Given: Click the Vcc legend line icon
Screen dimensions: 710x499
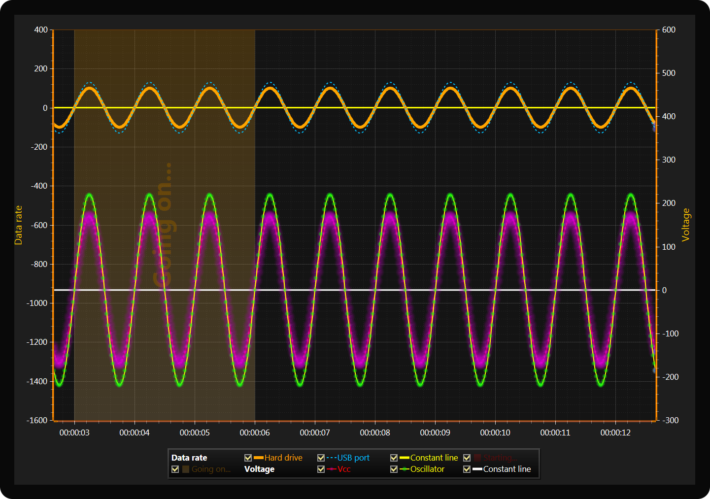Looking at the screenshot, I should (x=332, y=469).
